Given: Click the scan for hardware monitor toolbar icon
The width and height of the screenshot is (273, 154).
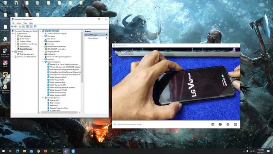Looking at the screenshot, I should click(35, 27).
